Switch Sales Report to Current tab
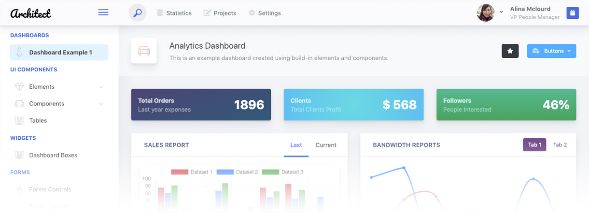589x212 pixels. click(x=326, y=145)
